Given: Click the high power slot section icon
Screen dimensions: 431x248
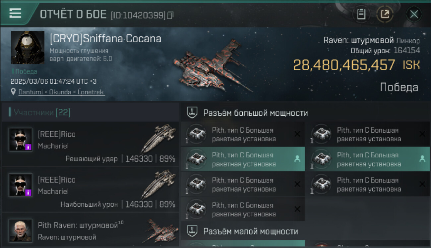Looking at the screenshot, I should pos(193,113).
